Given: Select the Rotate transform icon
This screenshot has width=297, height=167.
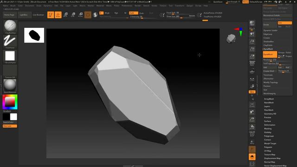Looking at the screenshot, I should coord(80,15).
